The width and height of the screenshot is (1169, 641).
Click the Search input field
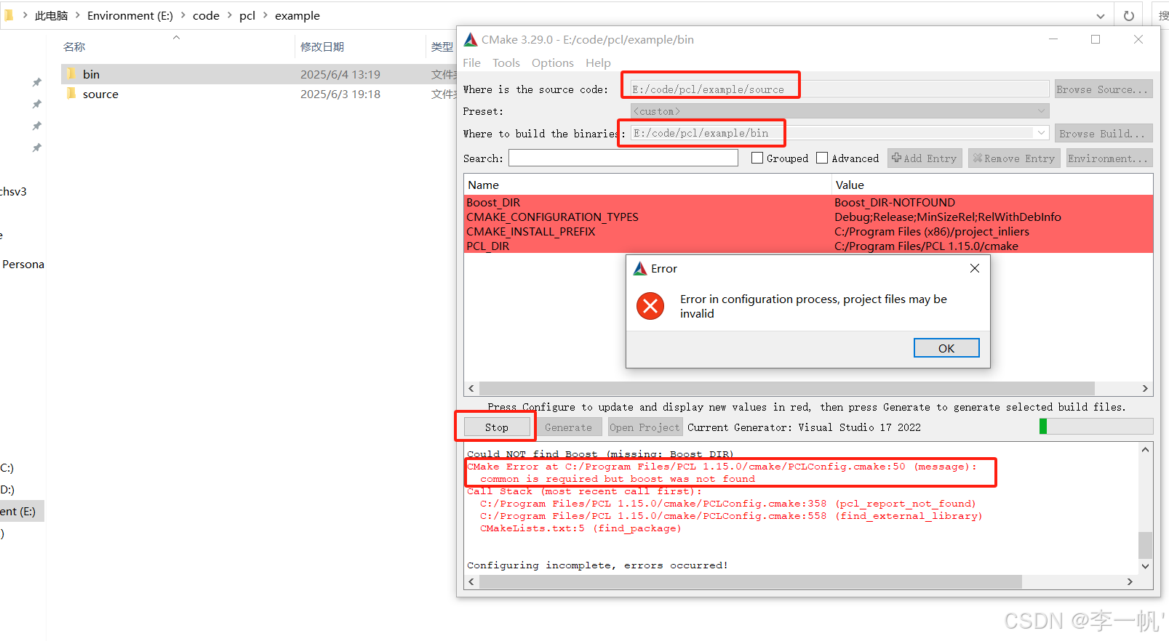coord(623,158)
